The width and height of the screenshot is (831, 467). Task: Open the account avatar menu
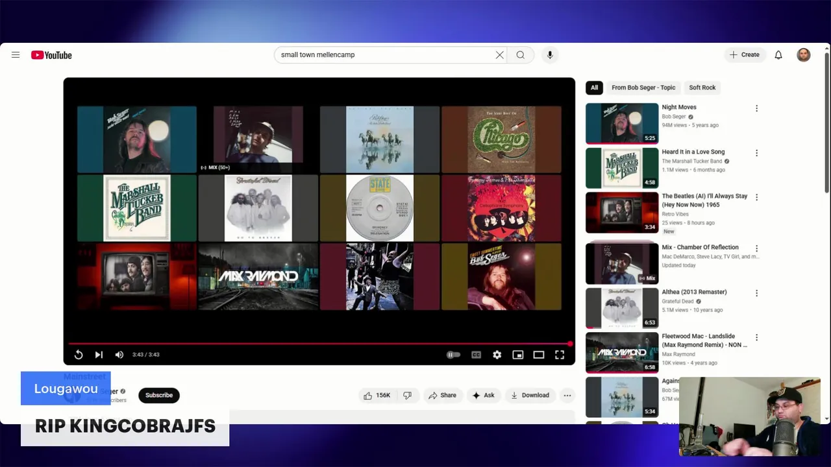coord(804,55)
